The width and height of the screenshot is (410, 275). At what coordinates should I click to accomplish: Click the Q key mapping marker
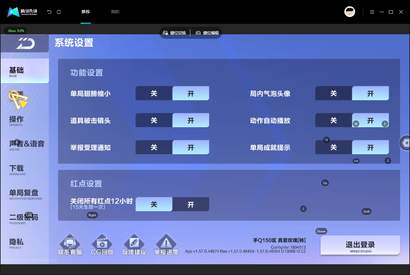326,140
